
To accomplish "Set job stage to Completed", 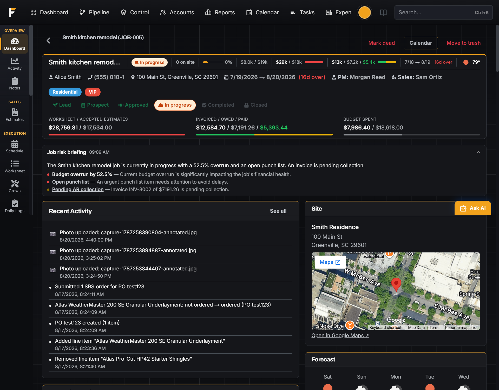I will tap(218, 105).
